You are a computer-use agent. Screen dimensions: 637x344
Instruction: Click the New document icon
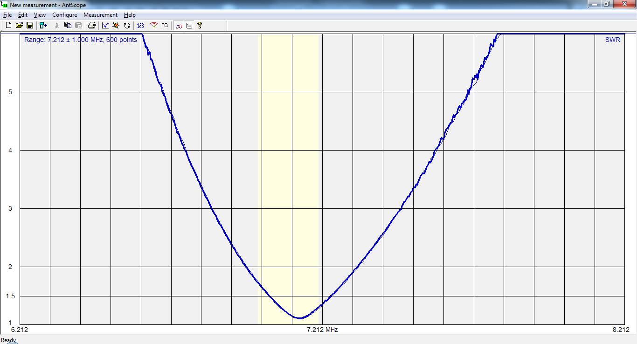pyautogui.click(x=8, y=26)
